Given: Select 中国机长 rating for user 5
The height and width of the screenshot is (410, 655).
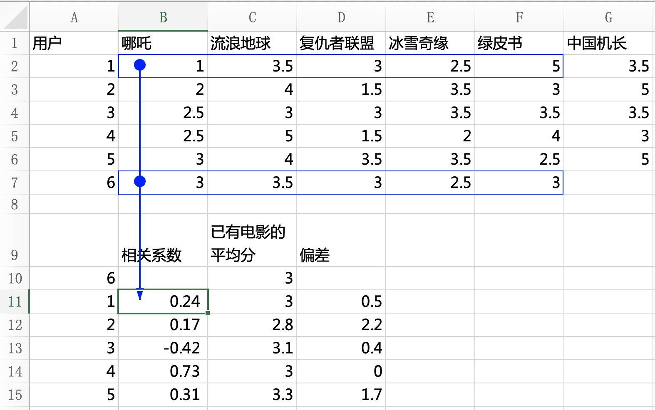Looking at the screenshot, I should (608, 159).
